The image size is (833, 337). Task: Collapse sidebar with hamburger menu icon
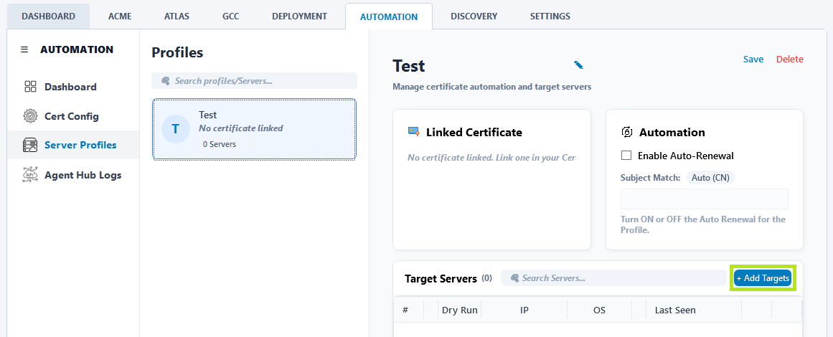coord(24,49)
